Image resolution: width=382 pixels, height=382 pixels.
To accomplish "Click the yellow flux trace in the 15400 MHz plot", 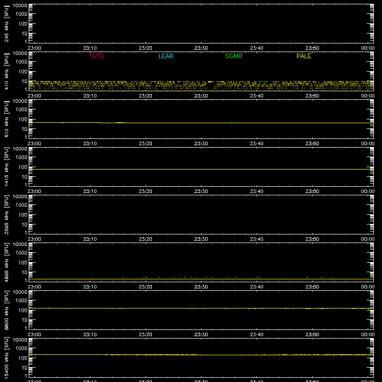I will point(201,355).
